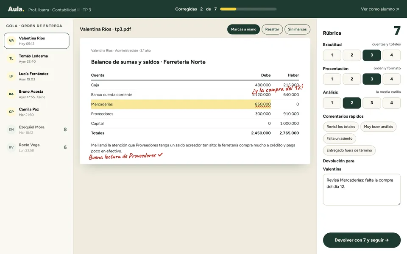407x254 pixels.
Task: Open Ver como alumno link
Action: tap(380, 9)
